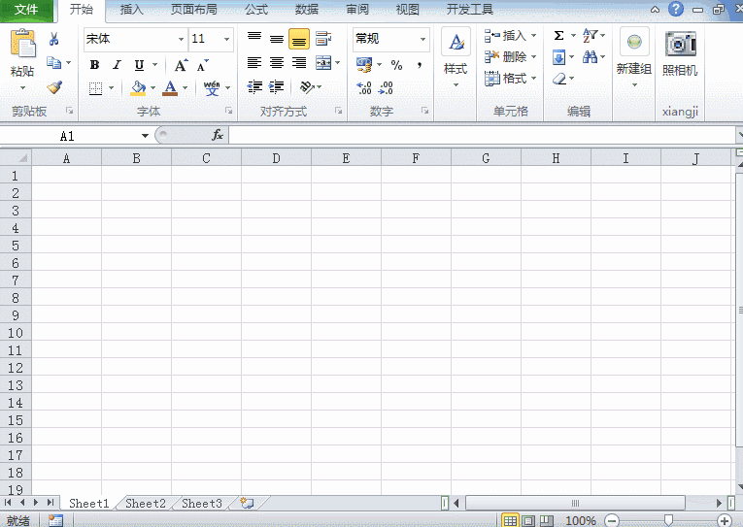Apply the fill color bucket
Image resolution: width=743 pixels, height=527 pixels.
pos(138,88)
